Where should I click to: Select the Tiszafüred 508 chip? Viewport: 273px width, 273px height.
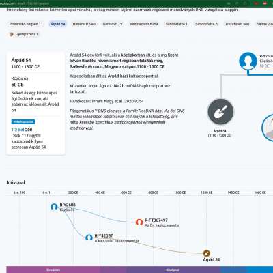(x=237, y=24)
